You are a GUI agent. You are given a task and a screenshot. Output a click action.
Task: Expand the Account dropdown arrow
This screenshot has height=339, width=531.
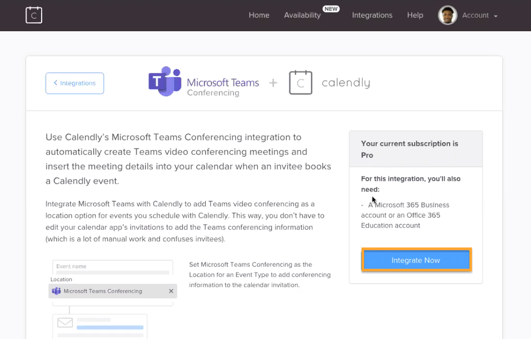coord(496,16)
